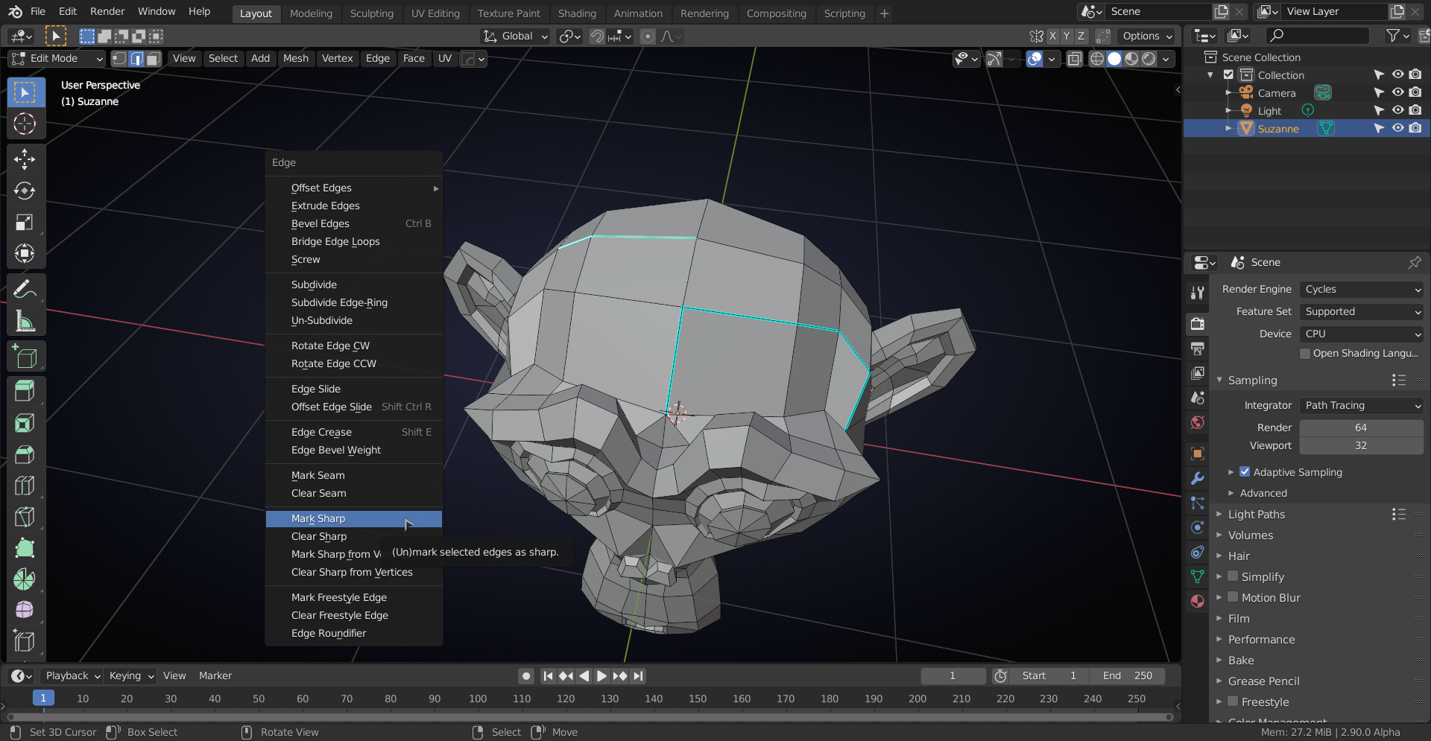
Task: Enable the Motion Blur checkbox
Action: (x=1233, y=597)
